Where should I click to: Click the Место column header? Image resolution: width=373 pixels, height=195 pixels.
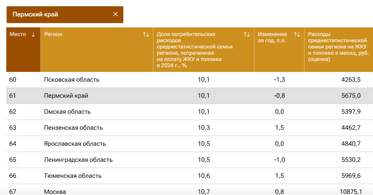click(18, 34)
